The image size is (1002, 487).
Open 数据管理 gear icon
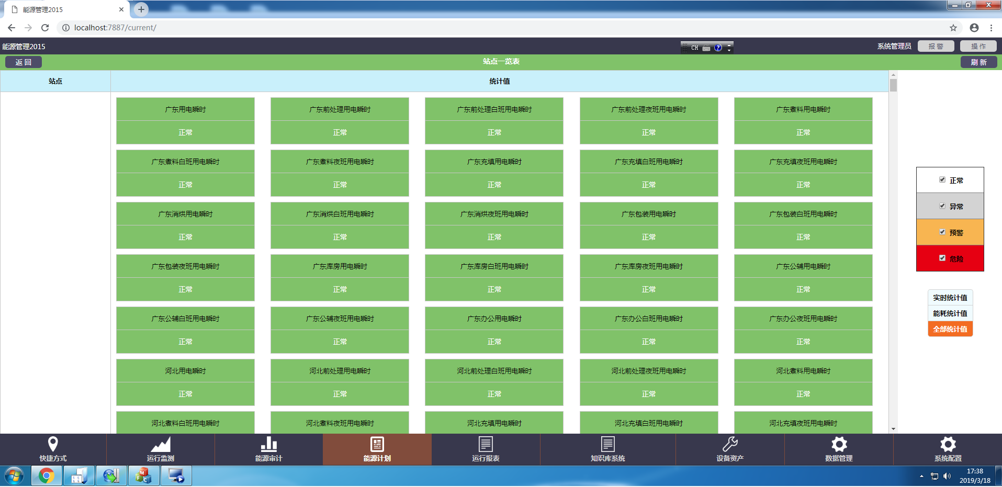click(x=839, y=444)
